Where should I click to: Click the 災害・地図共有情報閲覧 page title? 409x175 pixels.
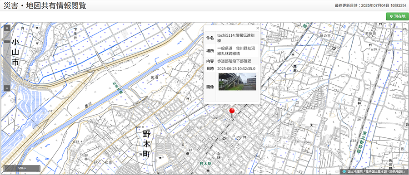point(45,6)
